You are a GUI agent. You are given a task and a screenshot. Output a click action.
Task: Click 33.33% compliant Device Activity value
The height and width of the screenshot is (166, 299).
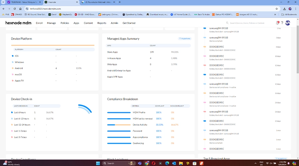pos(159,124)
